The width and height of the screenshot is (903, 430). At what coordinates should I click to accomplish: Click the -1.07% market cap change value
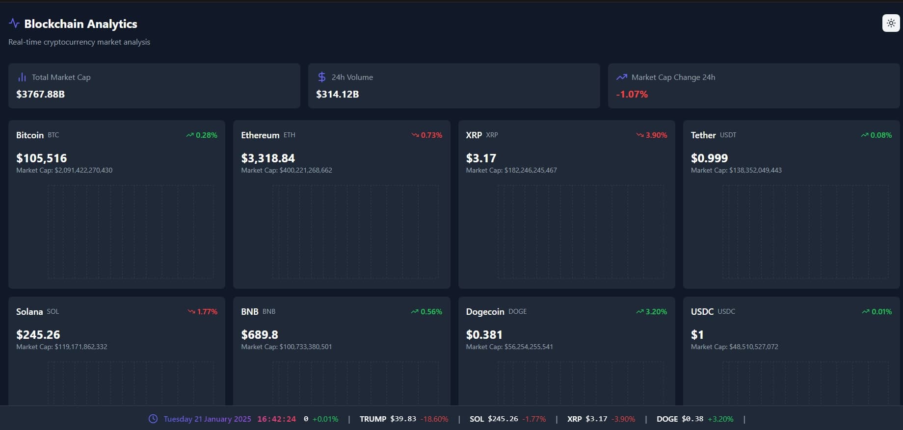tap(632, 94)
